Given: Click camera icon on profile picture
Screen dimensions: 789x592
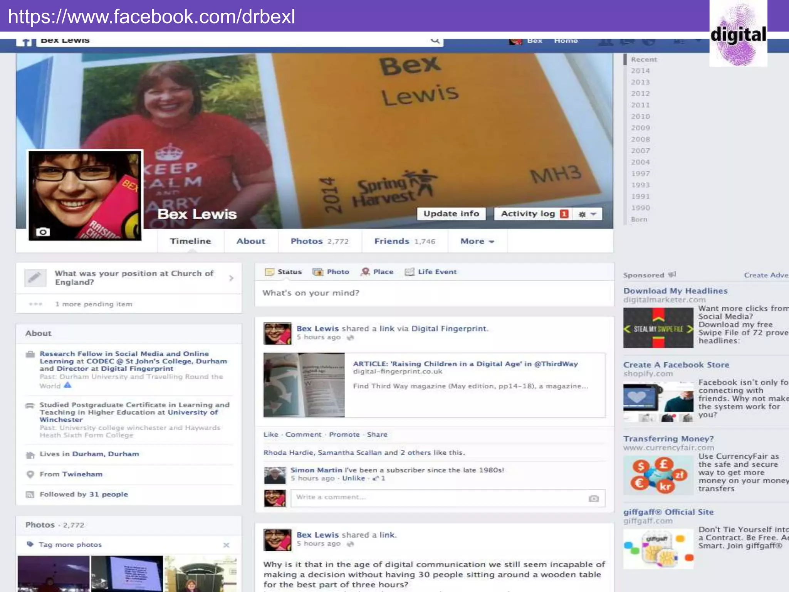Looking at the screenshot, I should point(43,232).
